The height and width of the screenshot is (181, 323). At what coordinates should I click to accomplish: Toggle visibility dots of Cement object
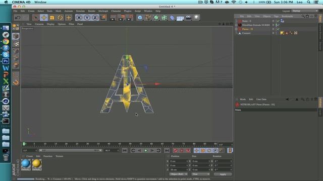[276, 33]
